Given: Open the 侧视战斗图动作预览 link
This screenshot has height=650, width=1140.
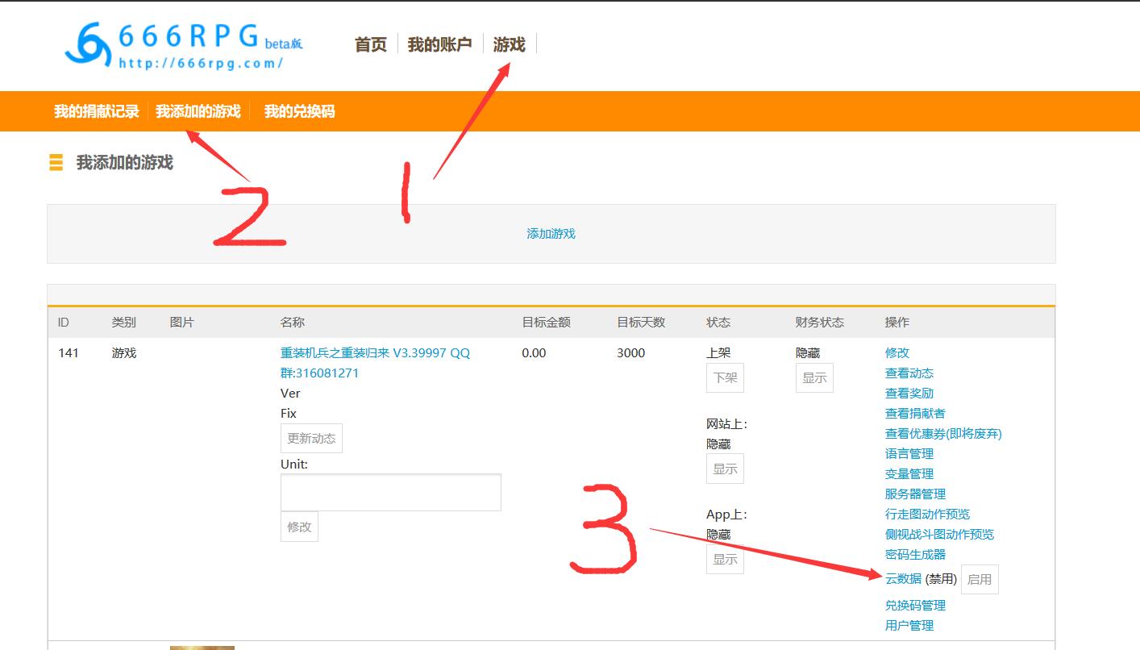Looking at the screenshot, I should click(x=939, y=535).
